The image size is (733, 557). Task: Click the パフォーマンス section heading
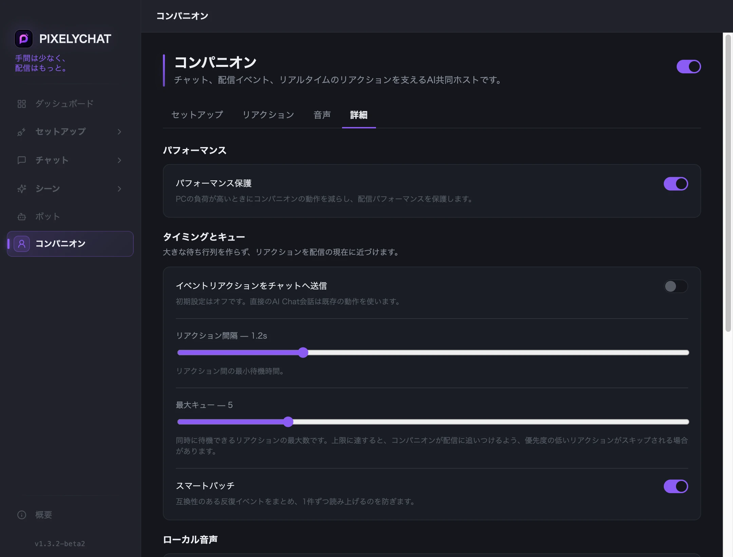click(194, 150)
